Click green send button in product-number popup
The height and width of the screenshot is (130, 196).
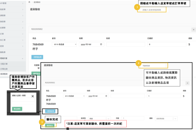pos(17,109)
